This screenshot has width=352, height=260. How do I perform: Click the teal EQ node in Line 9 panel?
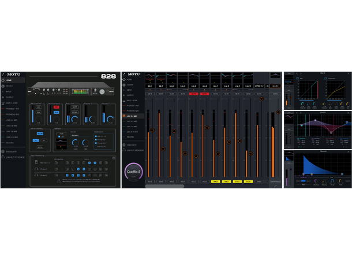301,125
